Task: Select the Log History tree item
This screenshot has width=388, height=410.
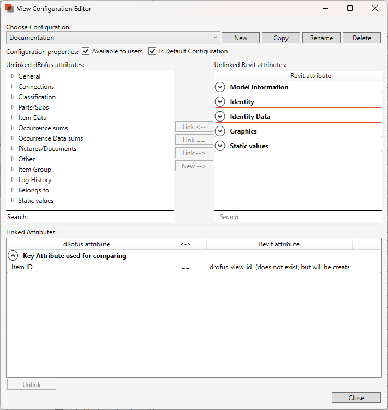Action: (34, 180)
